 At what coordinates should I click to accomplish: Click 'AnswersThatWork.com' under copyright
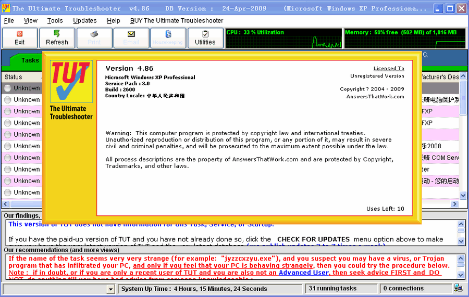coord(375,96)
